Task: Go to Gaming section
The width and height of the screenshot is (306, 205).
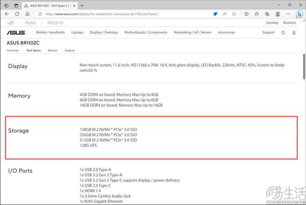Action: coord(272,22)
